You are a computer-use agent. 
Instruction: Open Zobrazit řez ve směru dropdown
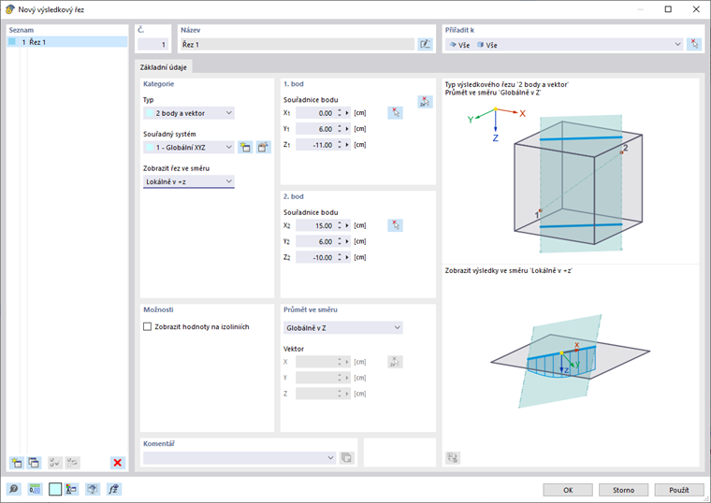[x=189, y=181]
